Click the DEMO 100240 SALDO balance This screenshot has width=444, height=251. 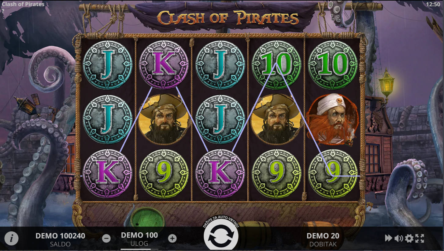point(60,240)
